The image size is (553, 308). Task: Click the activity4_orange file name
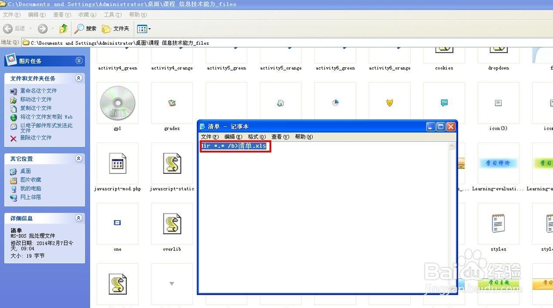pyautogui.click(x=172, y=68)
